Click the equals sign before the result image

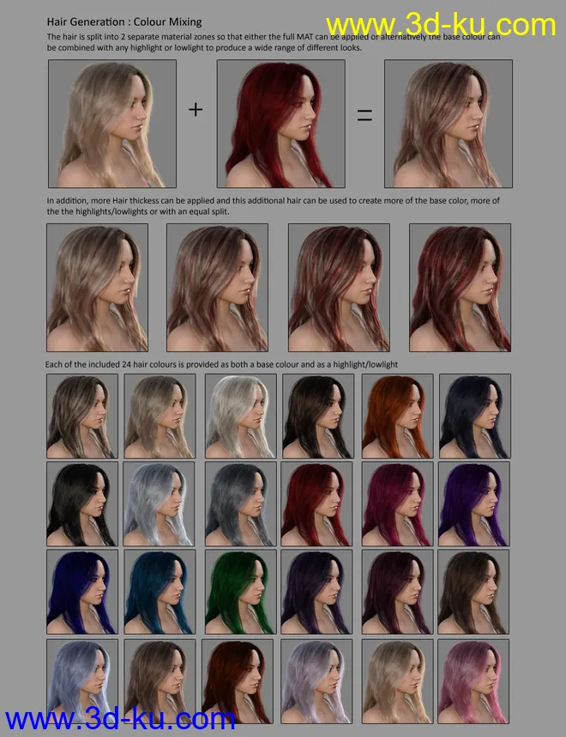coord(364,116)
